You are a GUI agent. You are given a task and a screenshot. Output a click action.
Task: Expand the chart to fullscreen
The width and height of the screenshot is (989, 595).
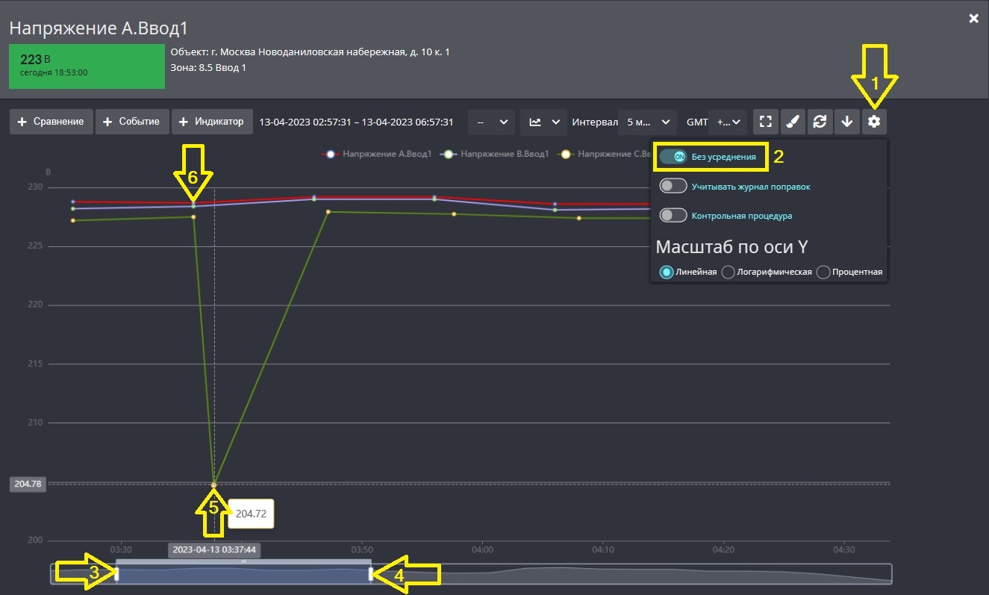tap(766, 122)
